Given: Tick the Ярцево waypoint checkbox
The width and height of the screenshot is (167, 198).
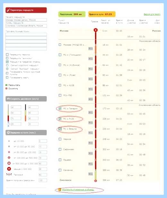Looking at the screenshot, I should 60,160.
